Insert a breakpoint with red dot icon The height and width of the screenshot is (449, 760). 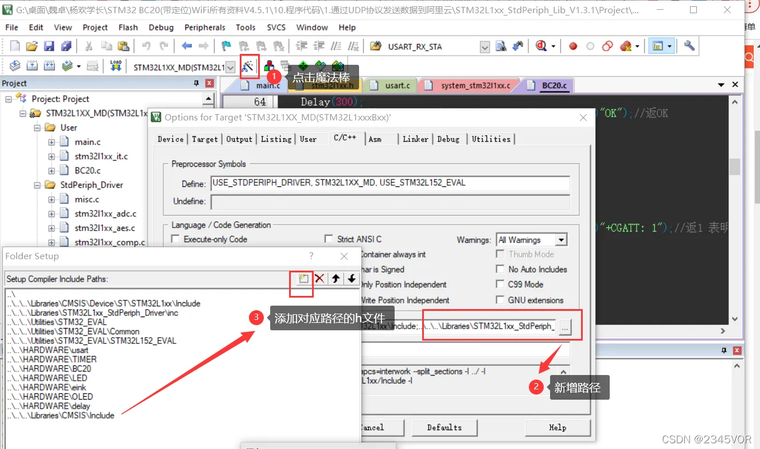[x=573, y=46]
